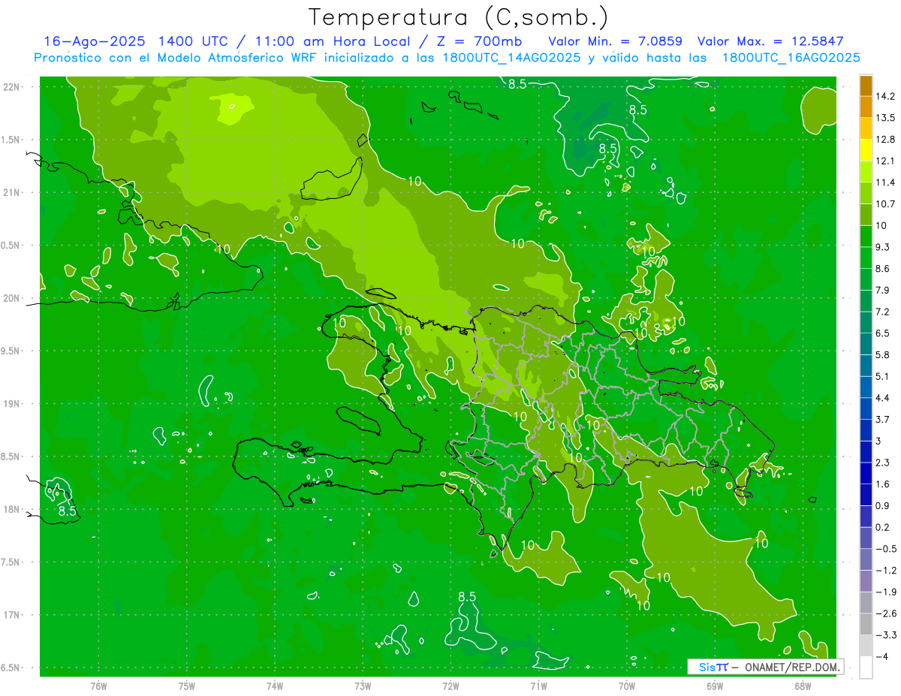Click the 73W longitude axis label
Screen dimensions: 901x696
pyautogui.click(x=363, y=686)
